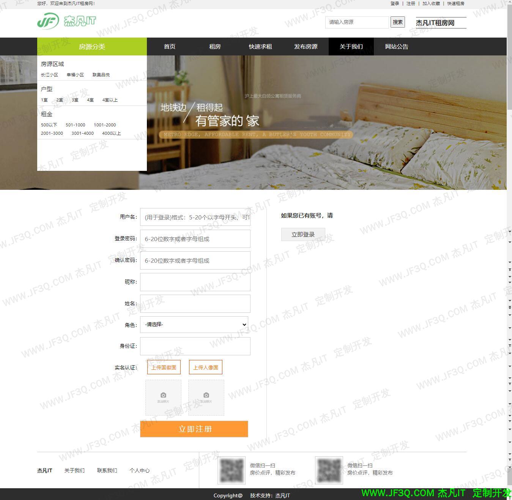Click the portrait side photo placeholder
512x500 pixels.
pos(206,397)
